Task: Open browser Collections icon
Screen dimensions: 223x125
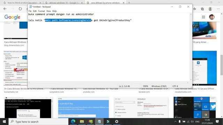Action: click(202, 9)
